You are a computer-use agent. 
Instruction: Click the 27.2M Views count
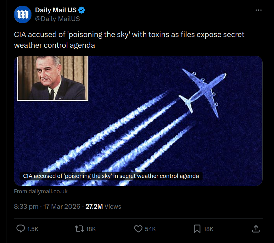point(103,207)
